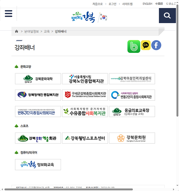Click the scroll left arrow of horizontal scrollbar
Screen dimensions: 179x191
coord(2,189)
